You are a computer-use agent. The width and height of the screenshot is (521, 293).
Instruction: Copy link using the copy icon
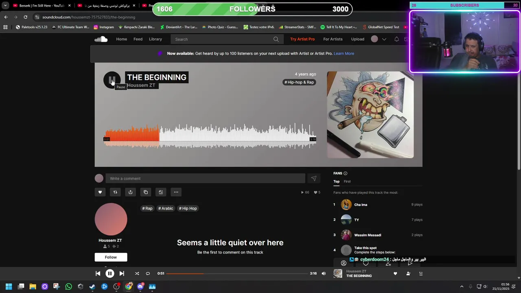146,192
